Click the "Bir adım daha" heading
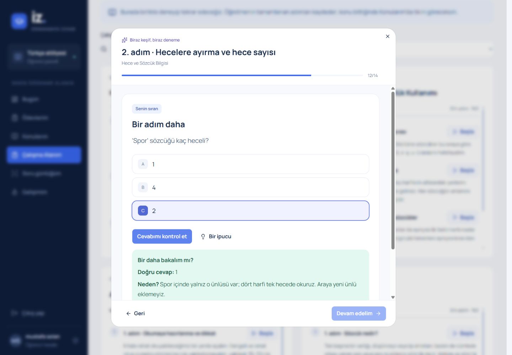The image size is (512, 355). point(158,125)
